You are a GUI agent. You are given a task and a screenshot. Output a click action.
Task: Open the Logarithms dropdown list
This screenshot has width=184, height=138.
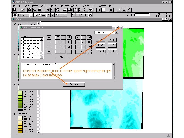click(x=117, y=33)
